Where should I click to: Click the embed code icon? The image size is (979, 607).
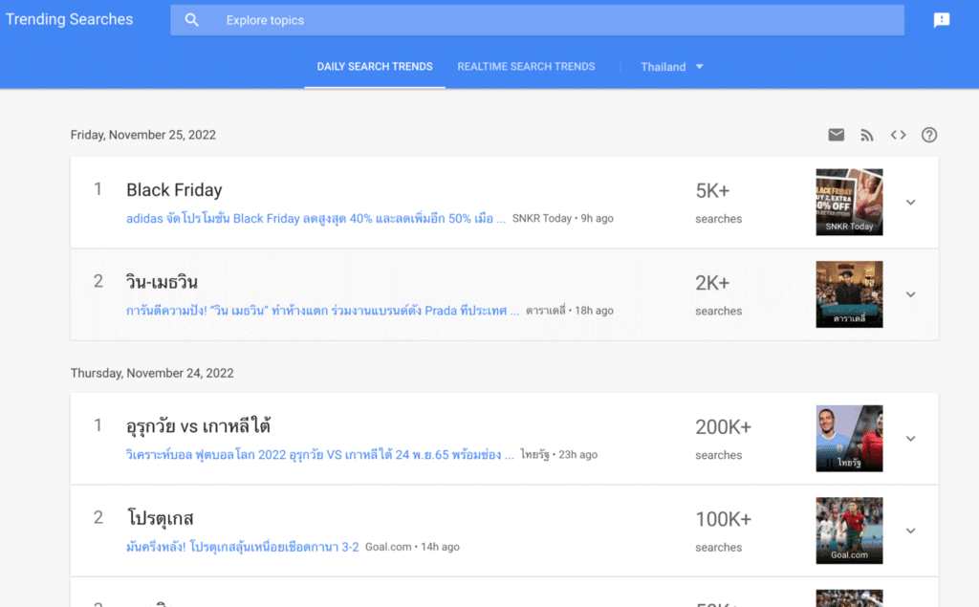pos(898,135)
